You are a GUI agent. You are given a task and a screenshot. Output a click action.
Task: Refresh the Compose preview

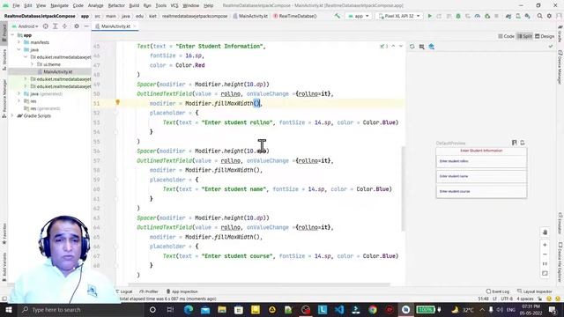[412, 47]
